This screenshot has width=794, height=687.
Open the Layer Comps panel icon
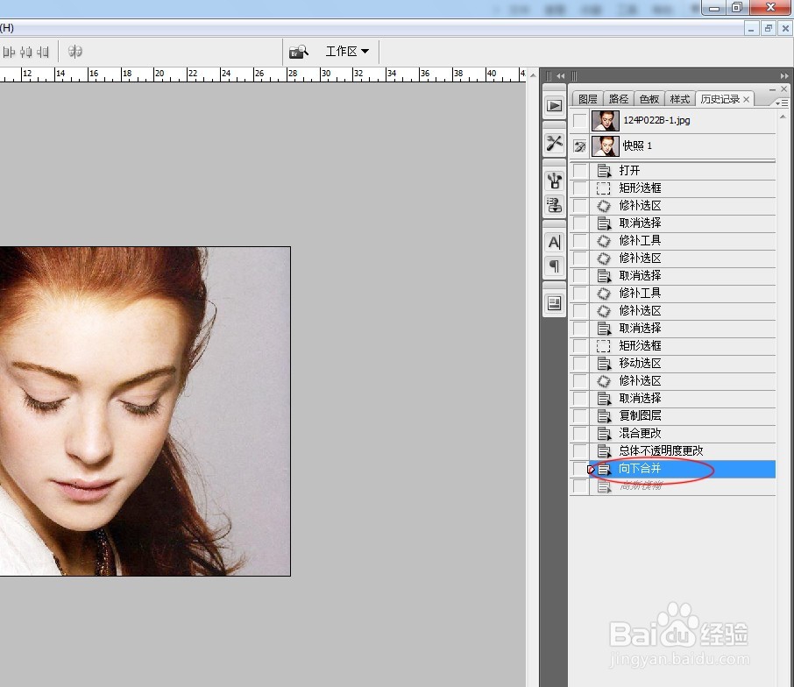coord(554,303)
